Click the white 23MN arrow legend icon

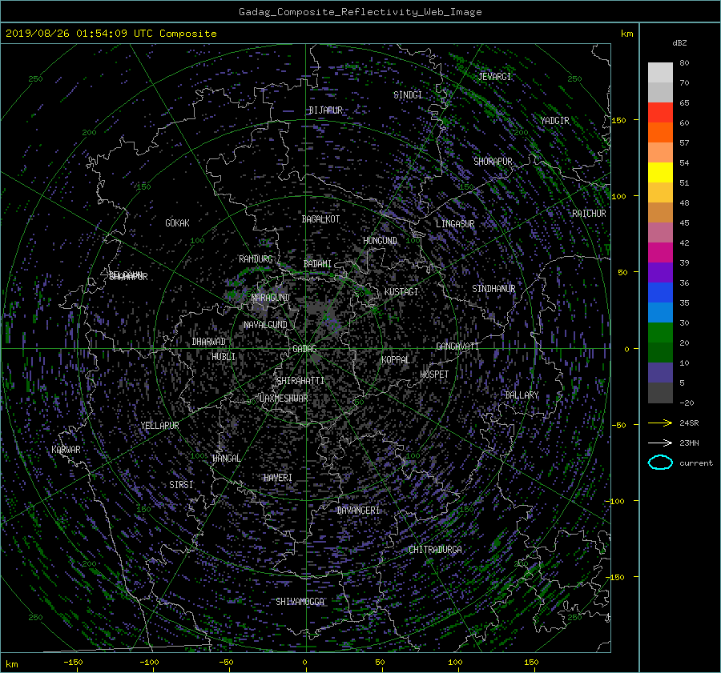[660, 443]
